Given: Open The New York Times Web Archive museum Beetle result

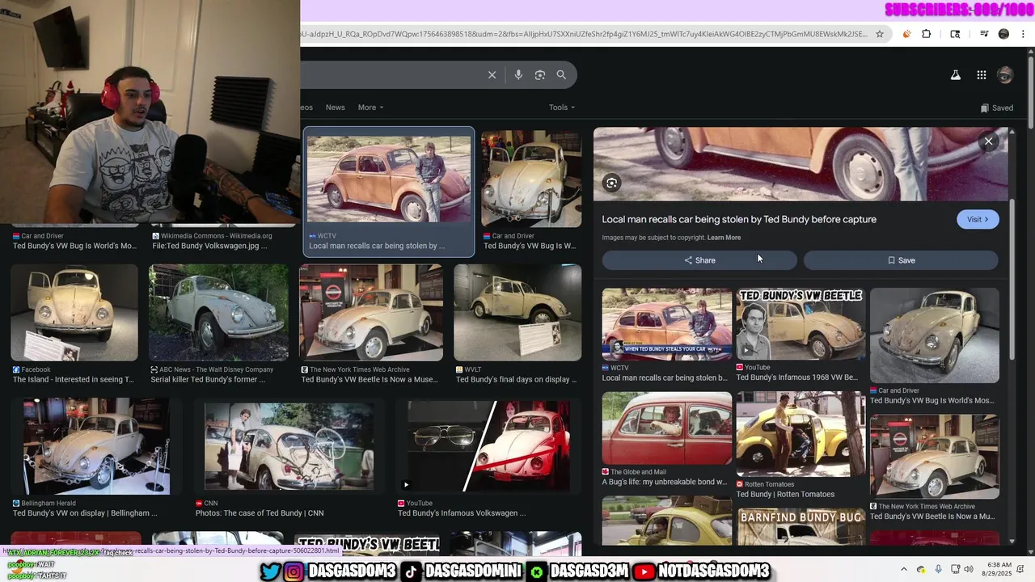Looking at the screenshot, I should tap(371, 312).
